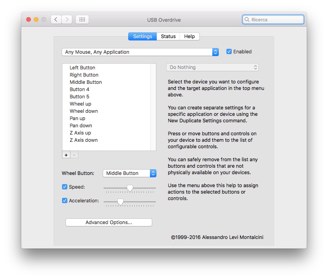The image size is (328, 279).
Task: Select Z Axis up in the list
Action: pyautogui.click(x=106, y=133)
